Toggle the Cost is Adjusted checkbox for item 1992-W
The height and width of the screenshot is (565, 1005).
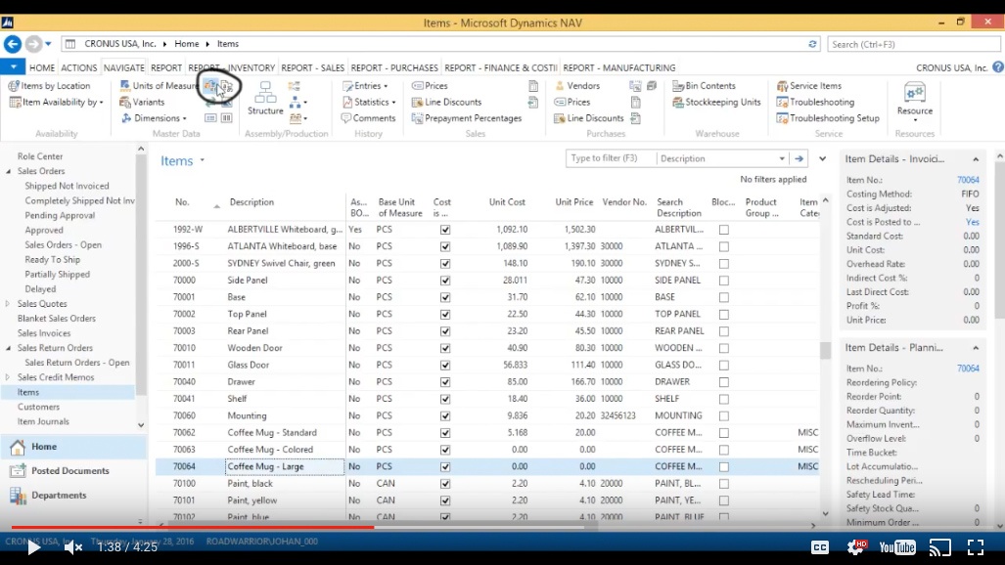(x=445, y=230)
